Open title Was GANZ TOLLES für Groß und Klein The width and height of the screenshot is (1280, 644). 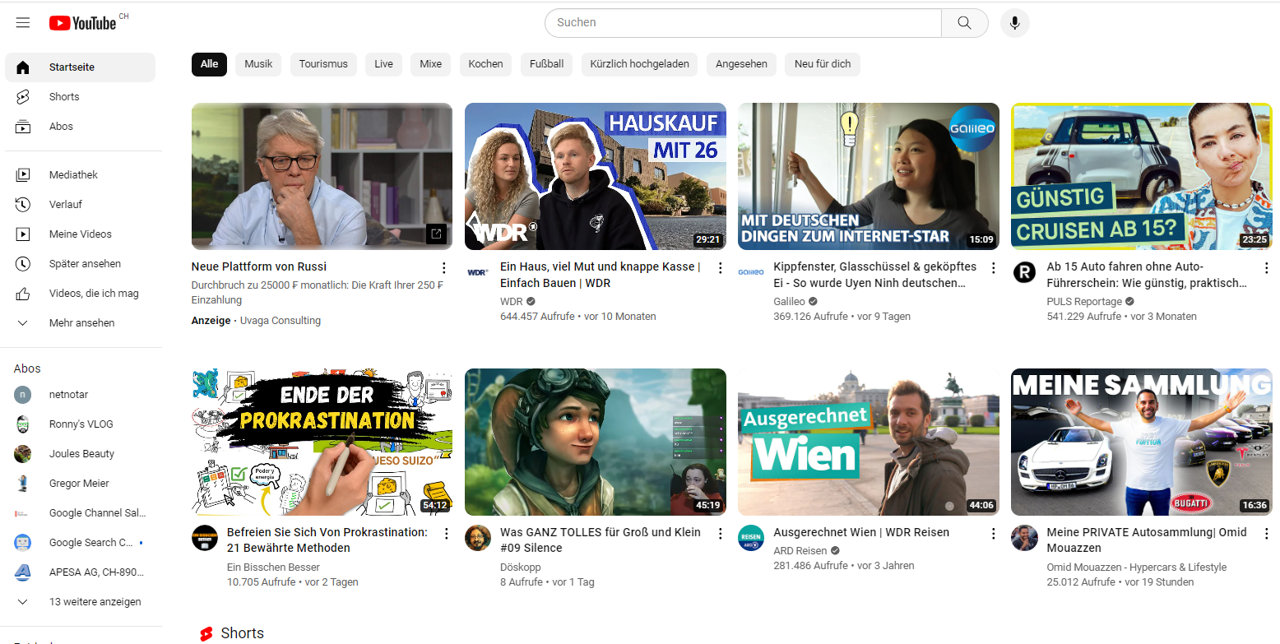(601, 540)
